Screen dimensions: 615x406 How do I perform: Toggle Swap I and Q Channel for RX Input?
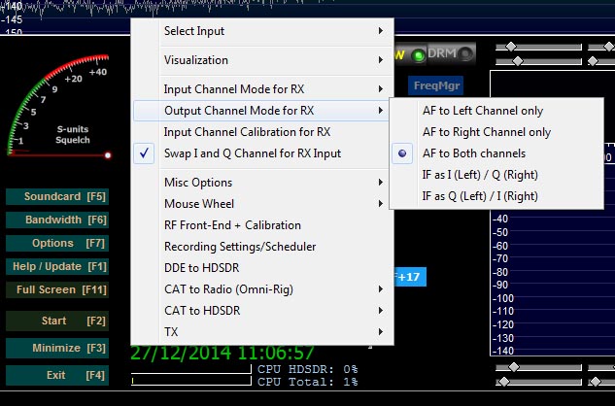click(x=262, y=153)
